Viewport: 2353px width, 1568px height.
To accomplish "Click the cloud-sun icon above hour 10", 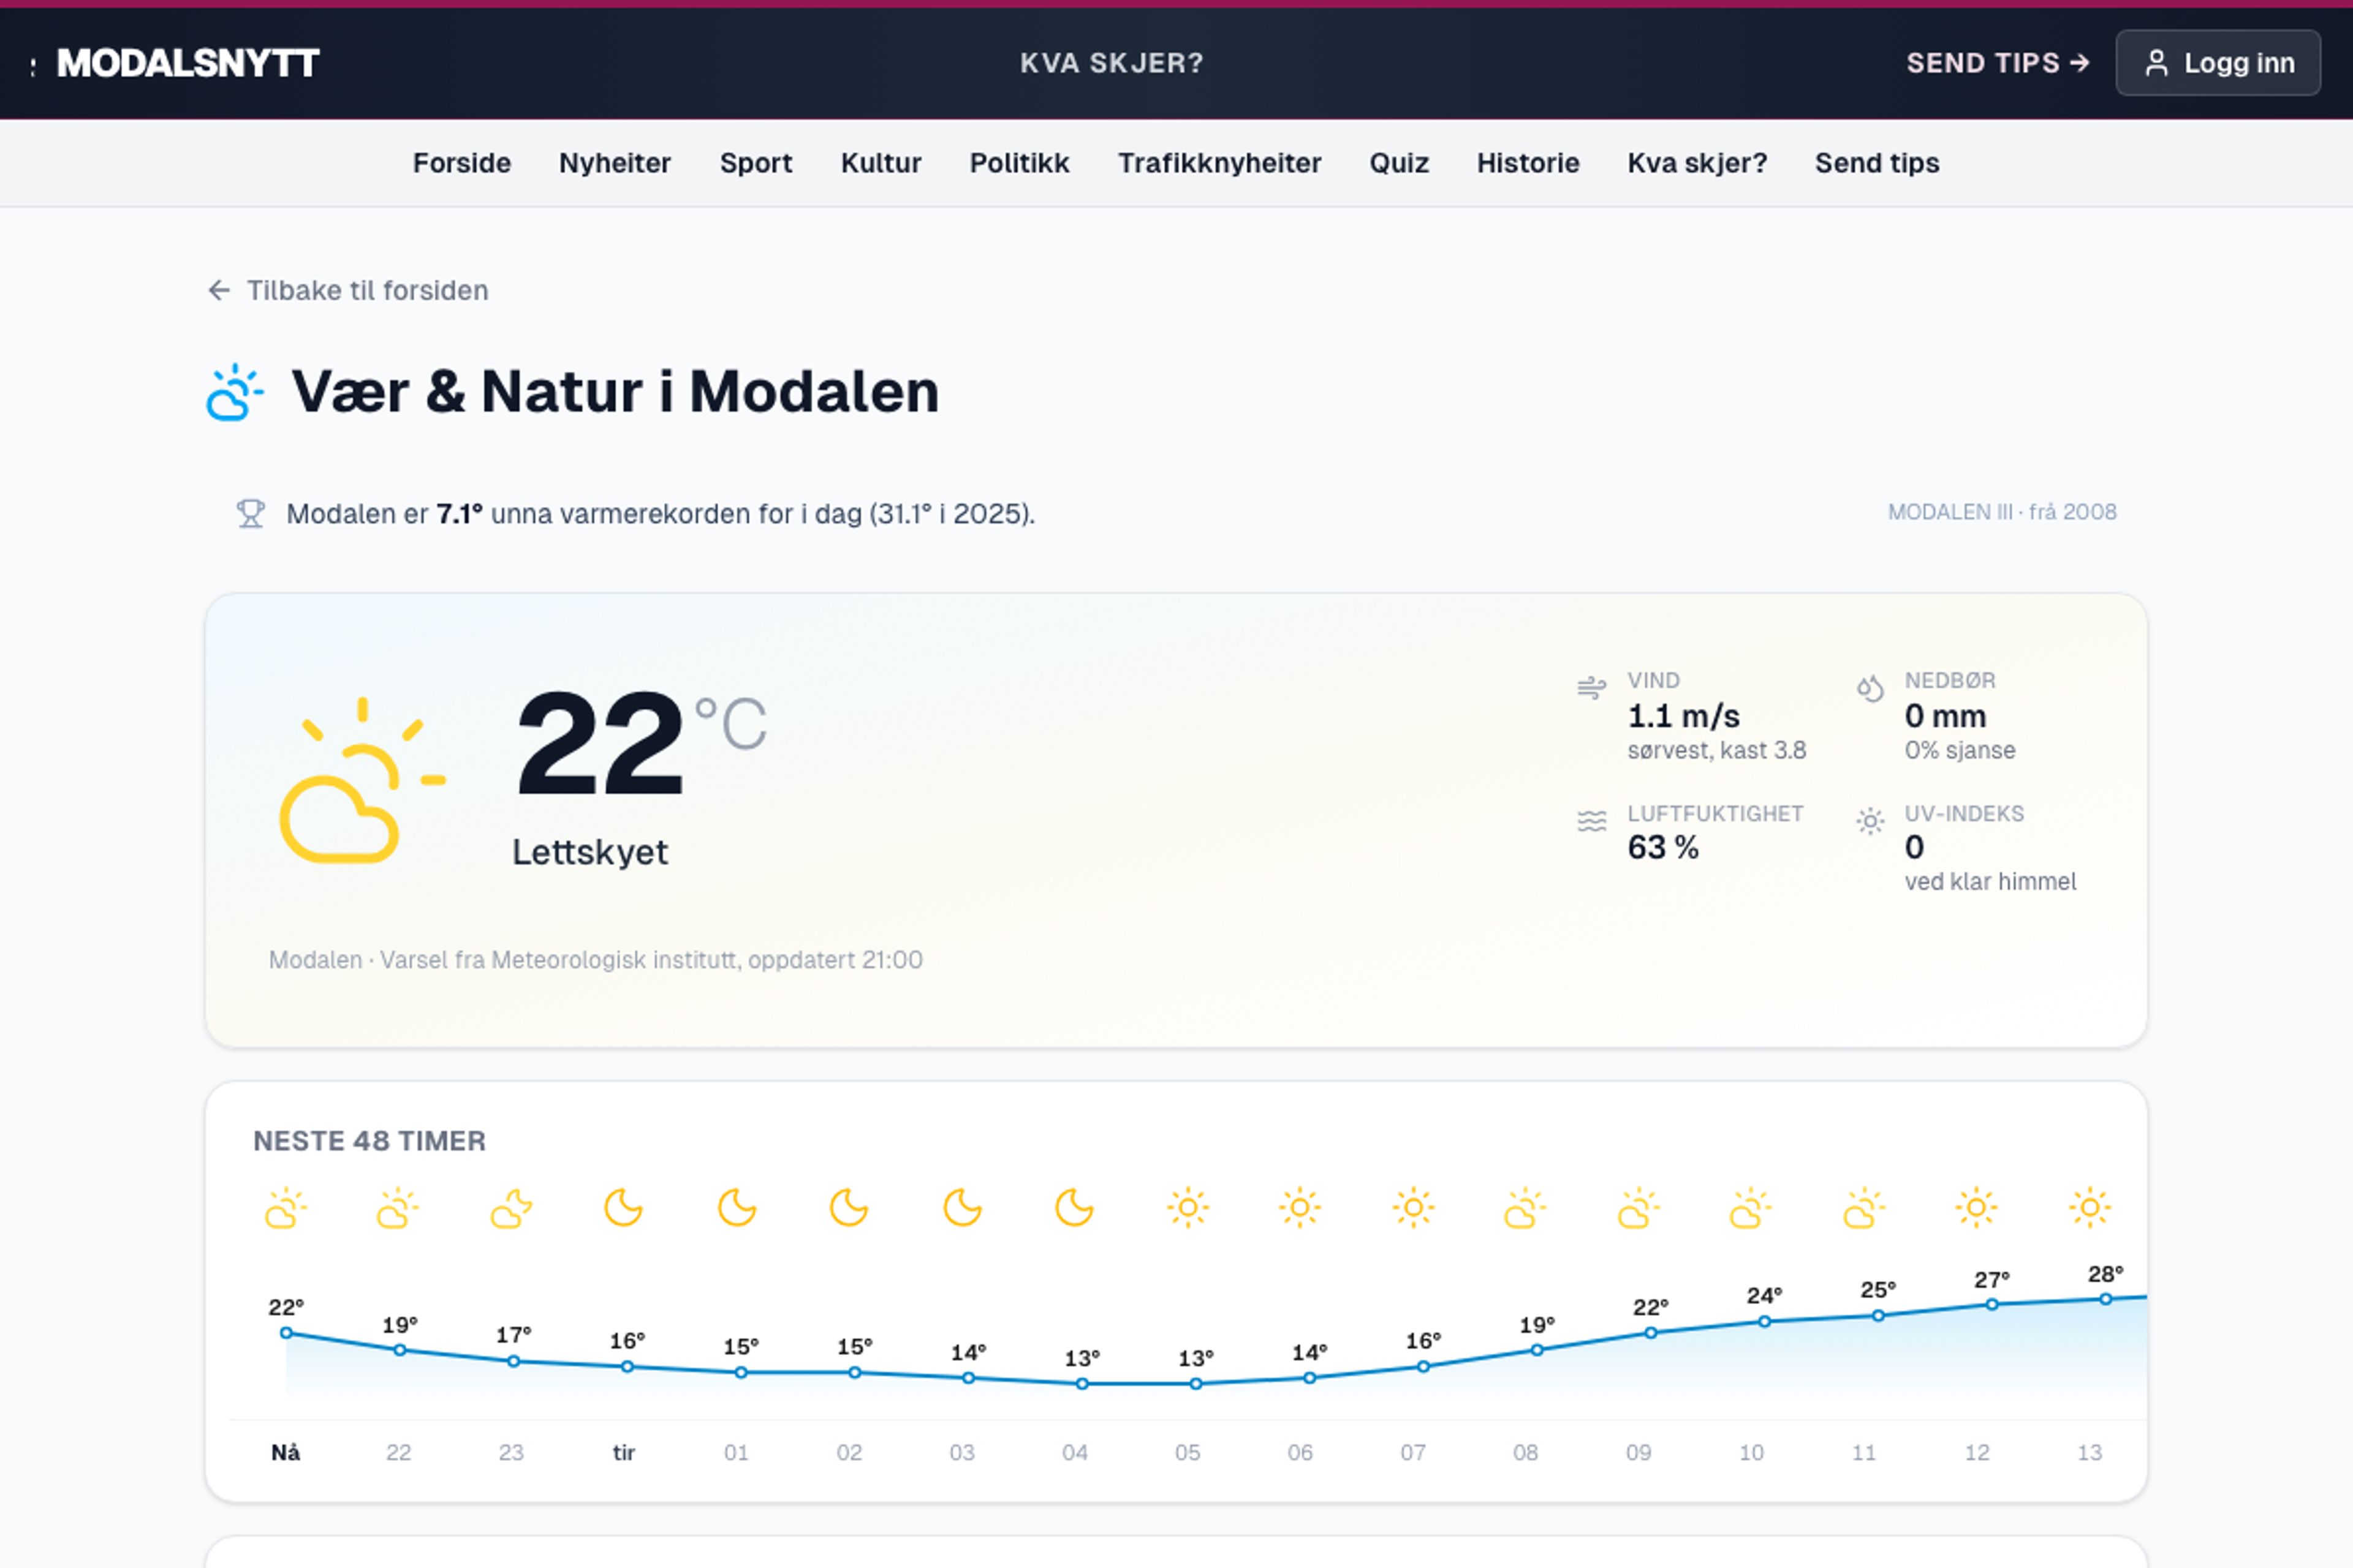I will point(1751,1208).
